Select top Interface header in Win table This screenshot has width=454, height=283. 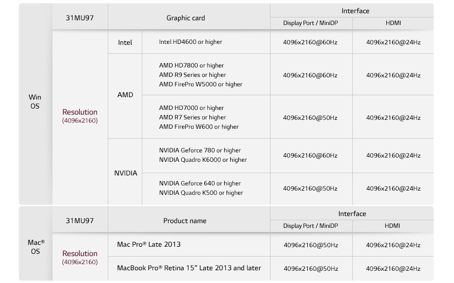click(355, 11)
